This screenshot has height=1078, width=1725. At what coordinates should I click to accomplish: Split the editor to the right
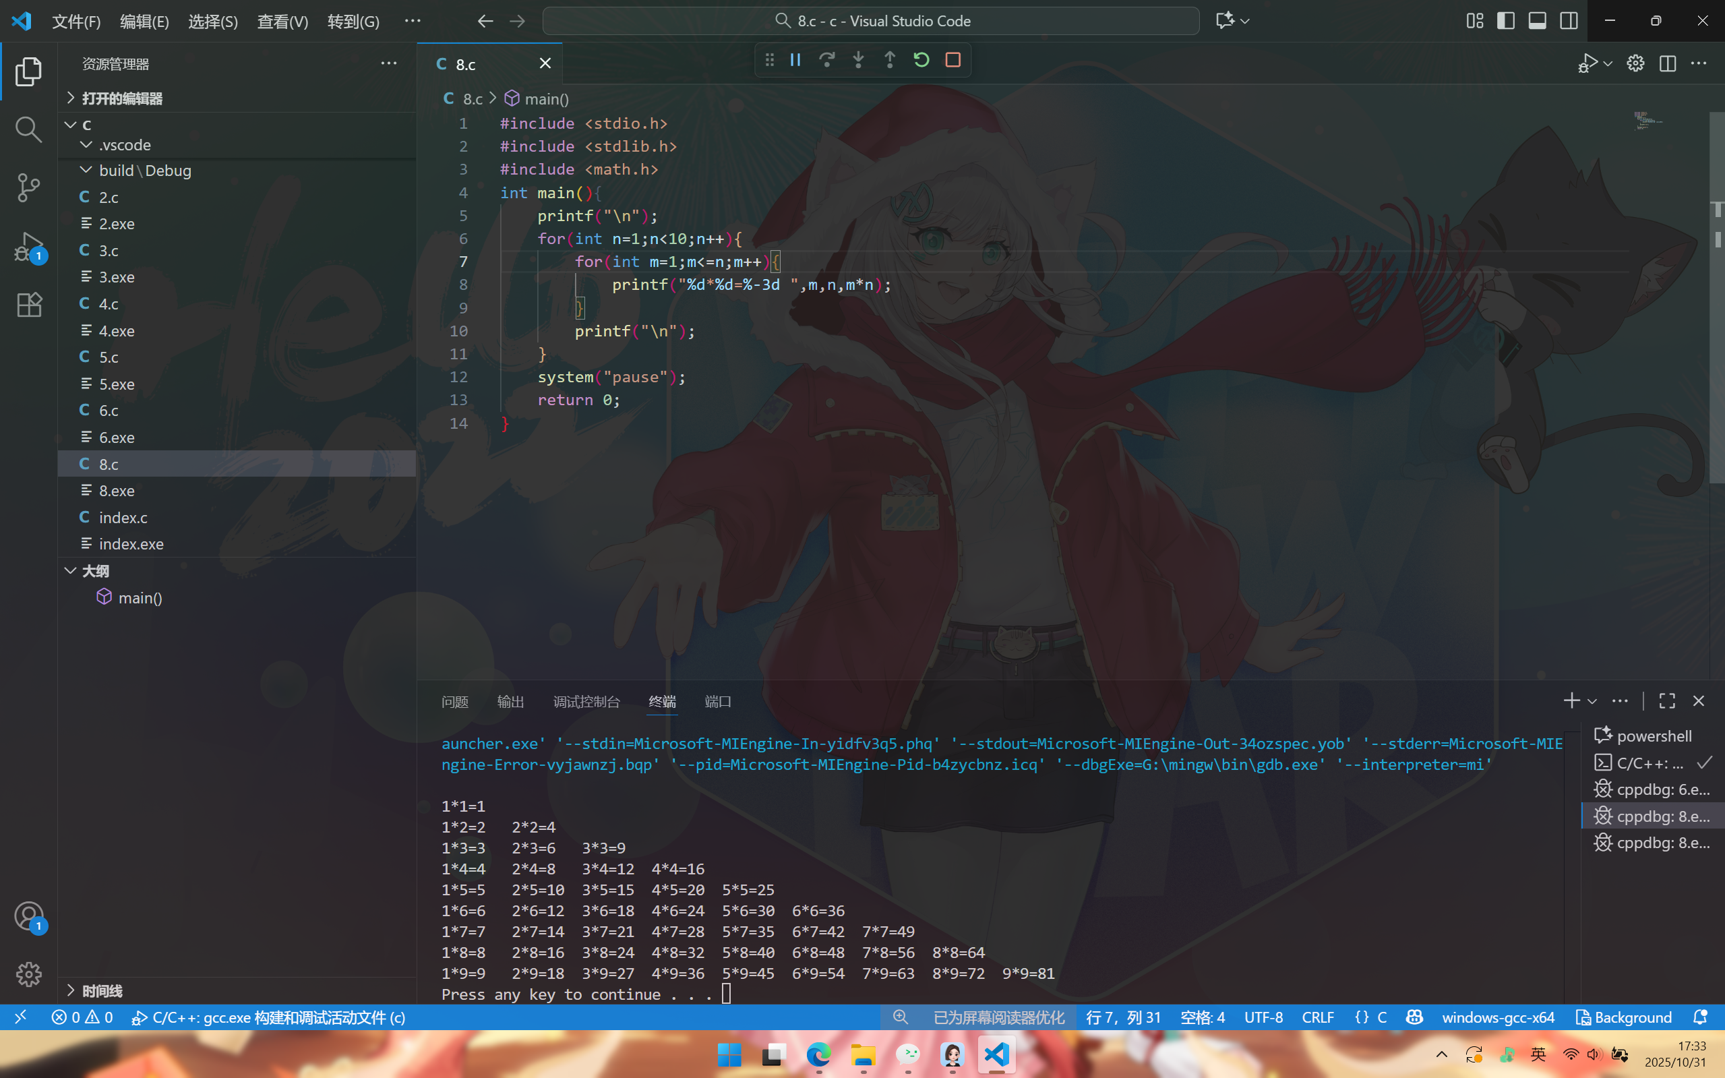tap(1667, 63)
